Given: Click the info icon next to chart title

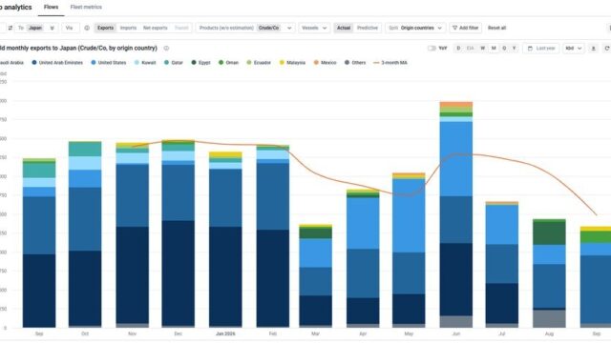Looking at the screenshot, I should (x=166, y=49).
